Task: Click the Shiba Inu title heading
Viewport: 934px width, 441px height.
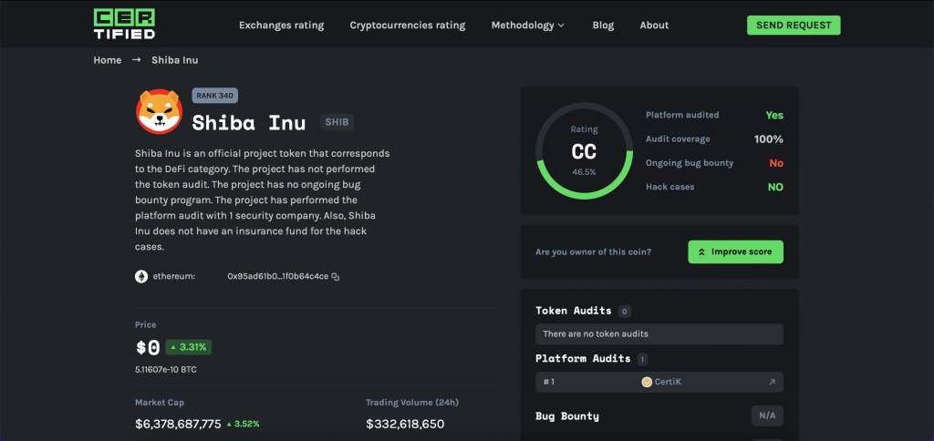Action: (248, 123)
